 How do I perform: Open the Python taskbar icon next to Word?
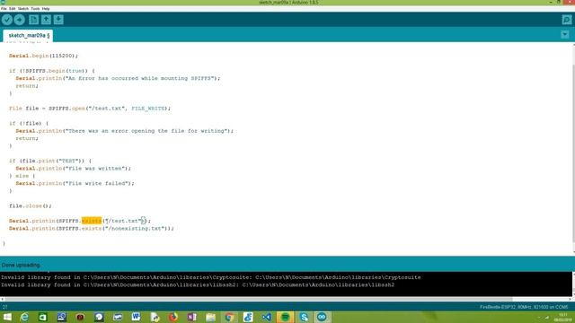pos(155,317)
